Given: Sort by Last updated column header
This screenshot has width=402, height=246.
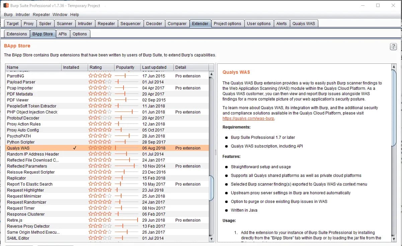Looking at the screenshot, I should (x=154, y=67).
